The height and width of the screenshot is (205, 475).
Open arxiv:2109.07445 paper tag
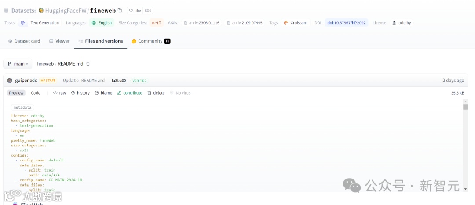click(245, 23)
